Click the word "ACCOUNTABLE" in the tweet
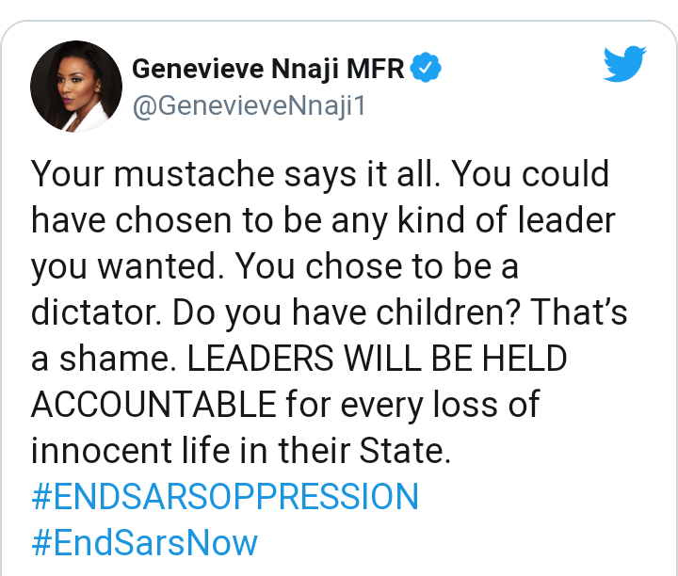This screenshot has height=576, width=678. pos(153,404)
